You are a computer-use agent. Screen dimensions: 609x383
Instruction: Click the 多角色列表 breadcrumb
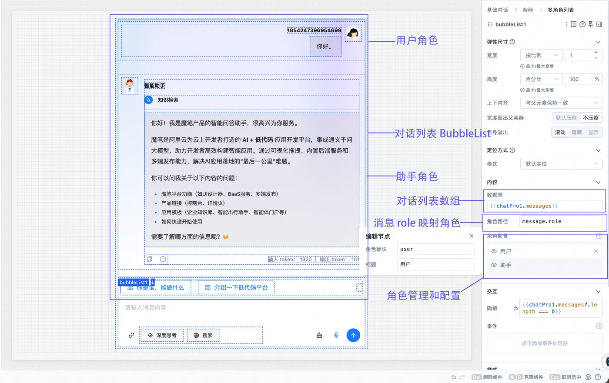coord(561,10)
